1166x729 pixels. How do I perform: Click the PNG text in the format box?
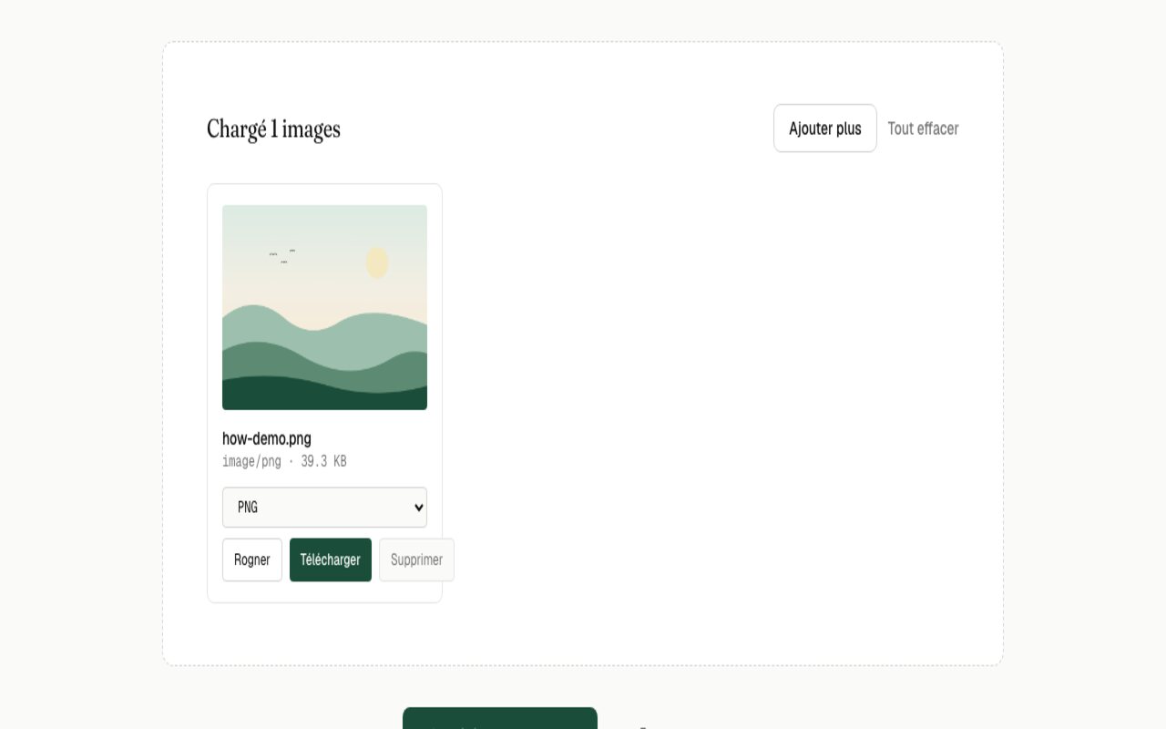click(248, 508)
